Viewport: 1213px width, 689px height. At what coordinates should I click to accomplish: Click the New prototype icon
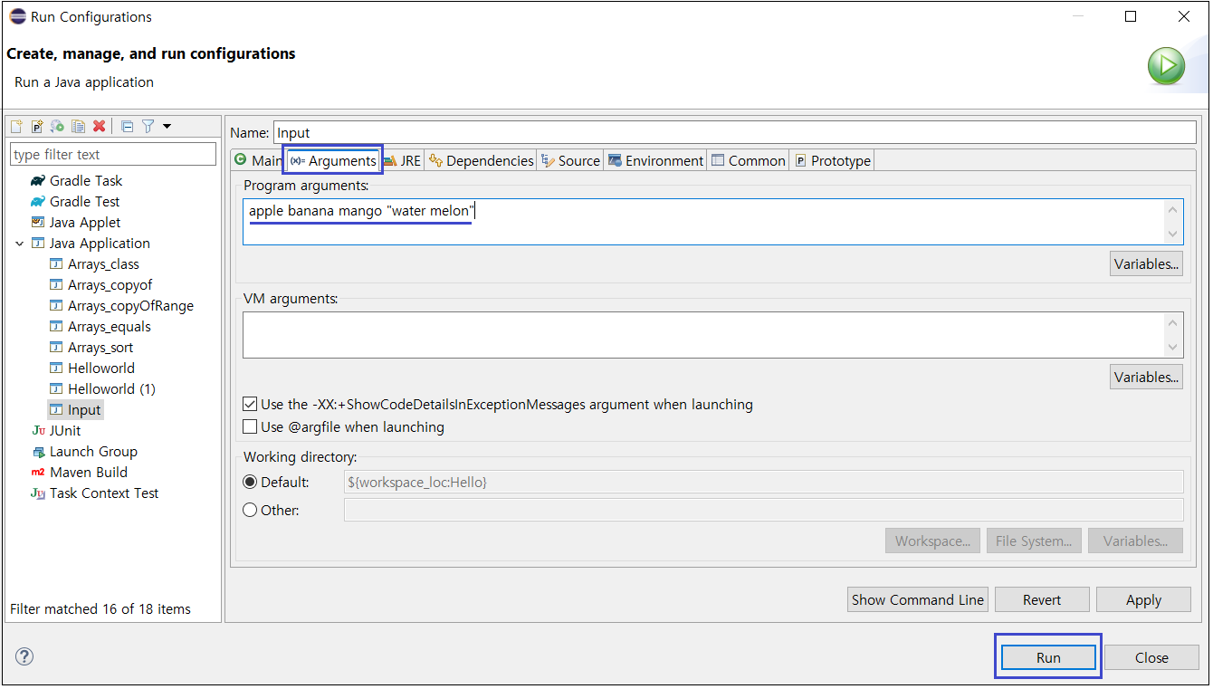click(37, 127)
